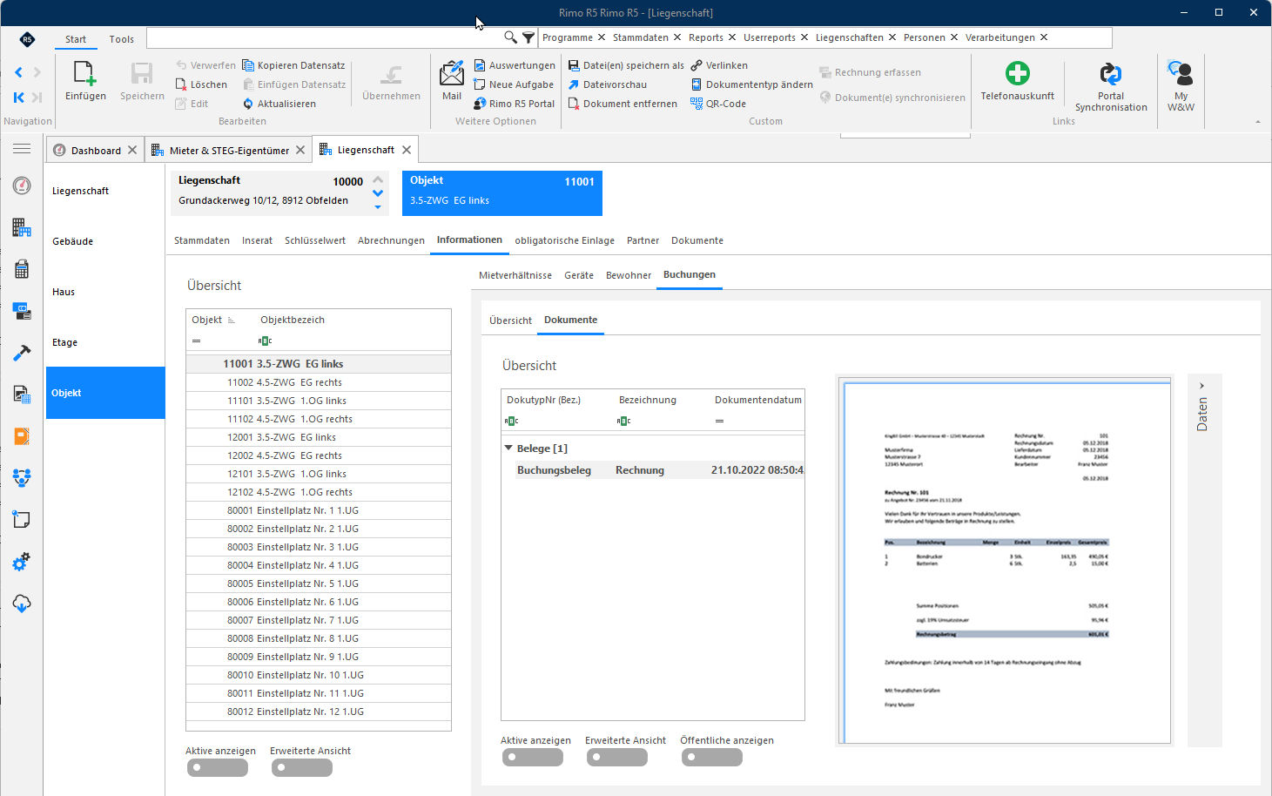Click Verlinken in Custom group
The height and width of the screenshot is (796, 1272).
click(719, 65)
